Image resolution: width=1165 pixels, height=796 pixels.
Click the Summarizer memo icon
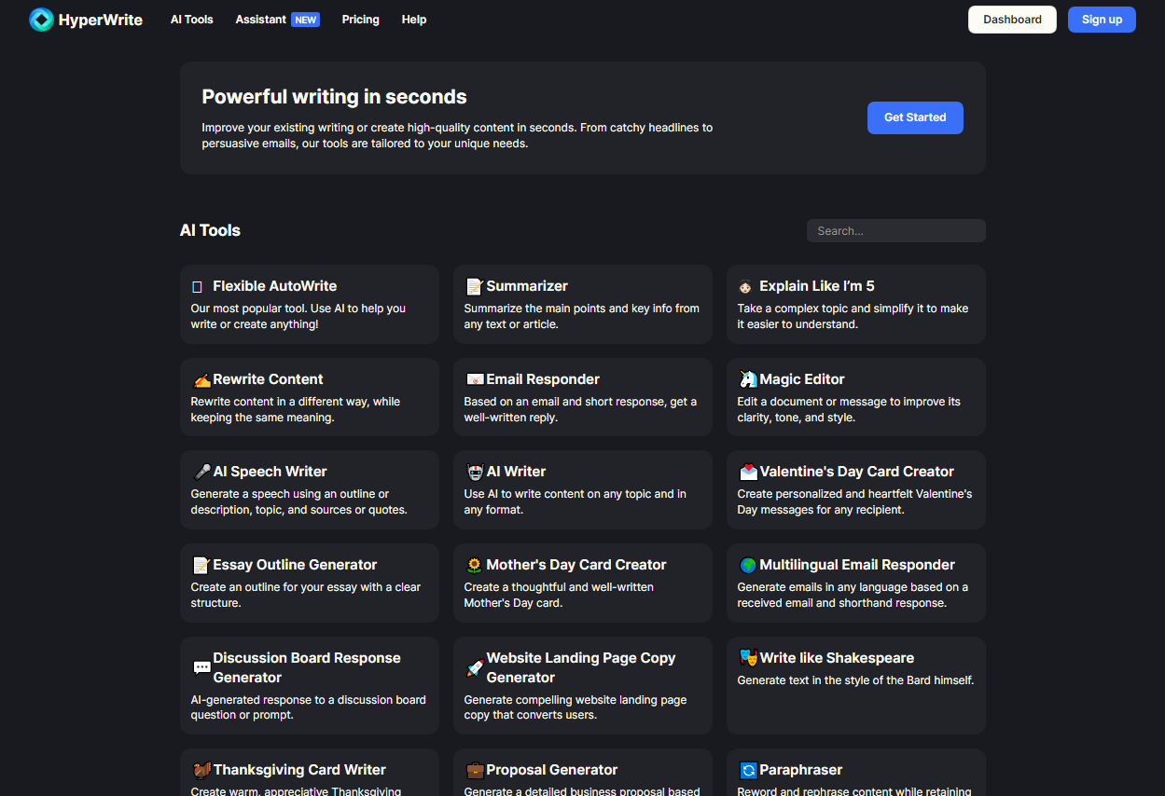coord(474,286)
